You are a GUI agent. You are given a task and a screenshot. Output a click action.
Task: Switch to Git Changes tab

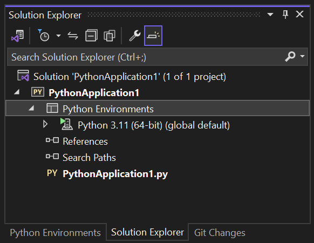click(220, 233)
